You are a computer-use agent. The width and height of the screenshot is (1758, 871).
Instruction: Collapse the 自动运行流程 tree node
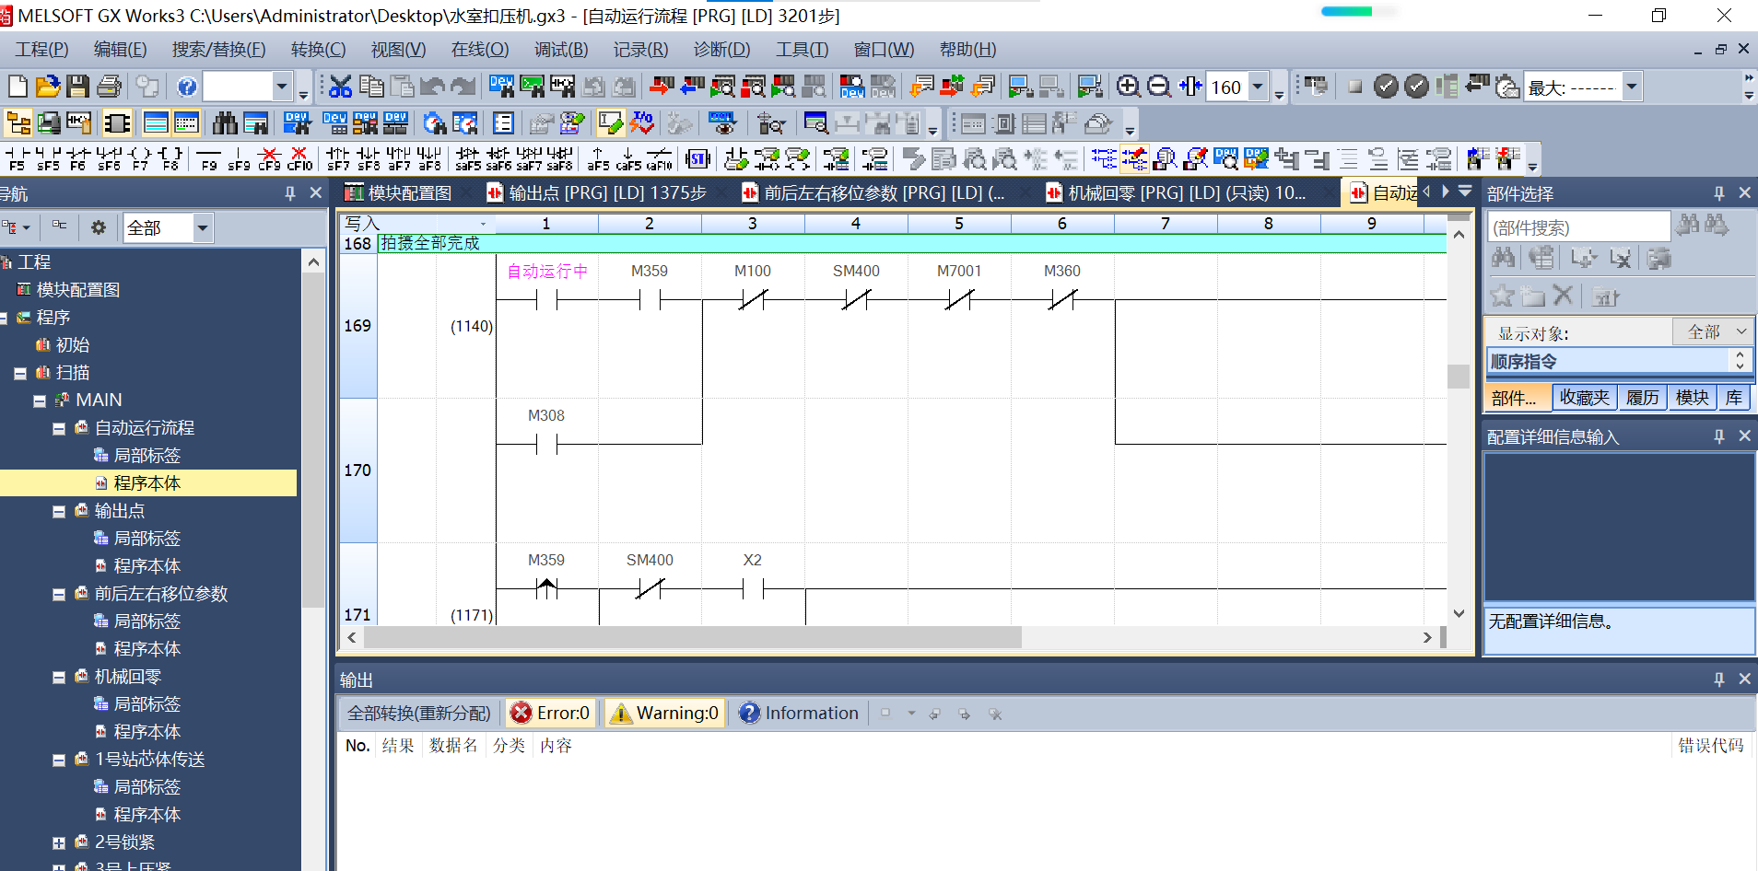coord(59,428)
